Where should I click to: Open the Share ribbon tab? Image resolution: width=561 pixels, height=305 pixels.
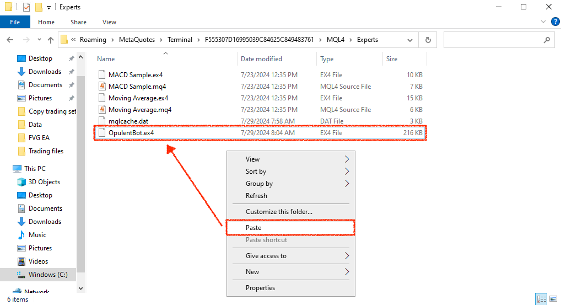pos(78,22)
